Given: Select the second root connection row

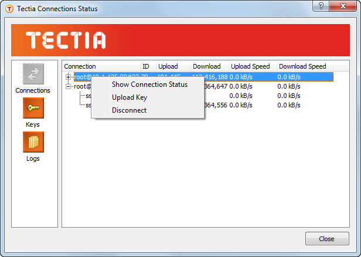Looking at the screenshot, I should point(203,86).
